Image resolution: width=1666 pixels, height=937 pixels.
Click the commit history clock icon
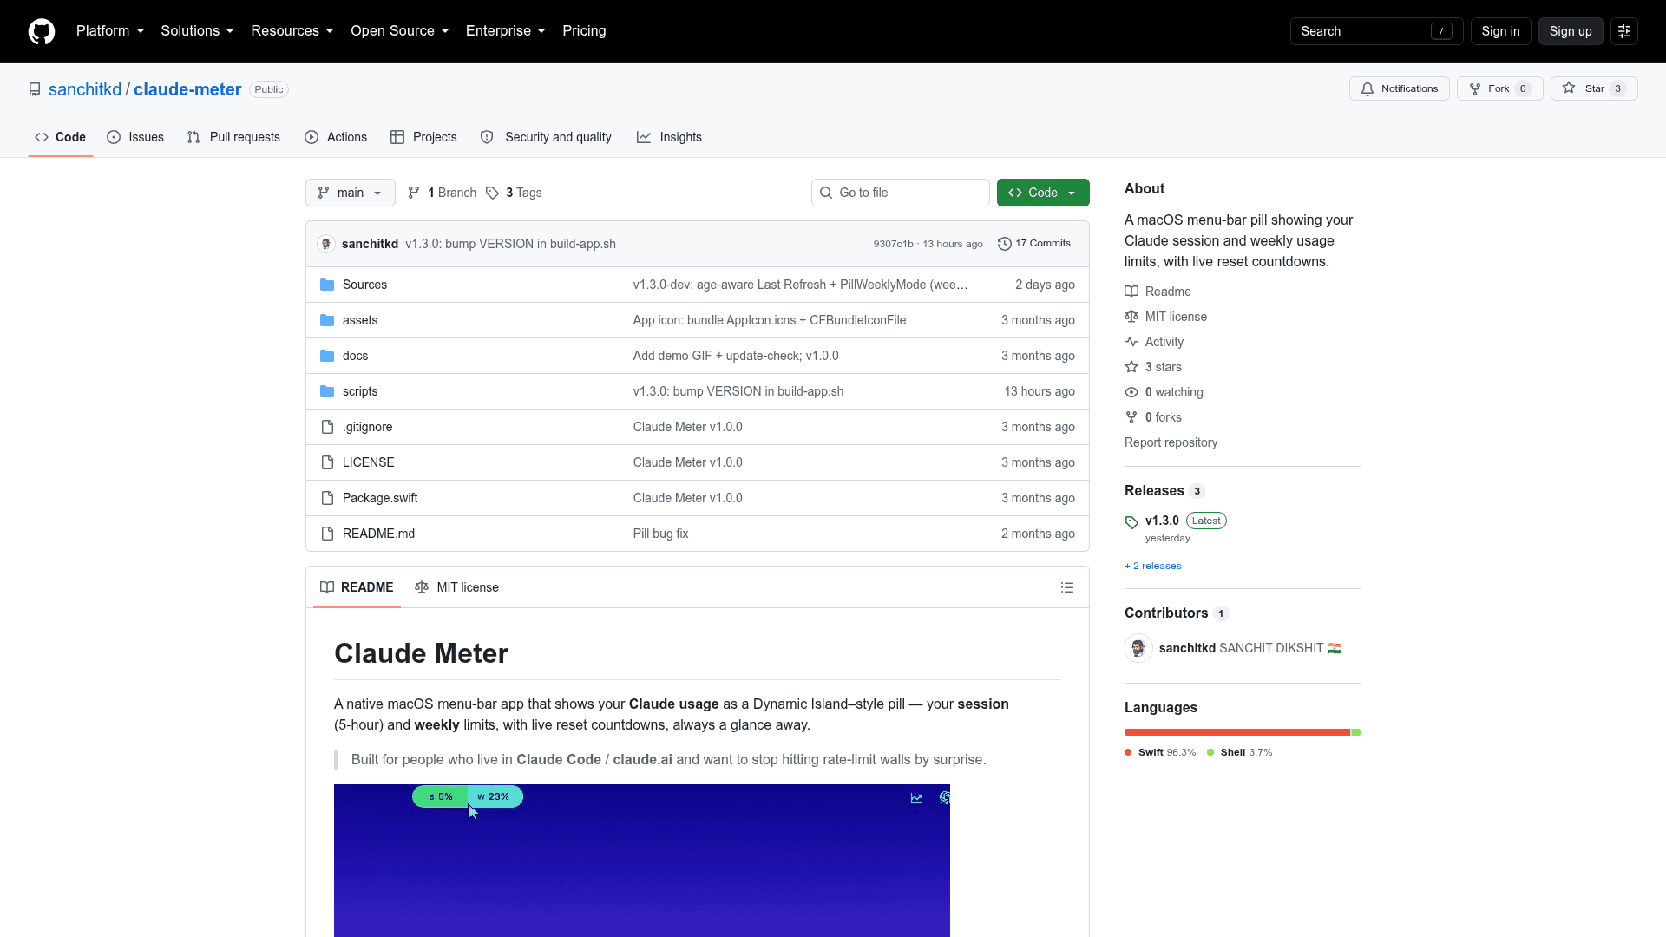click(x=1005, y=244)
